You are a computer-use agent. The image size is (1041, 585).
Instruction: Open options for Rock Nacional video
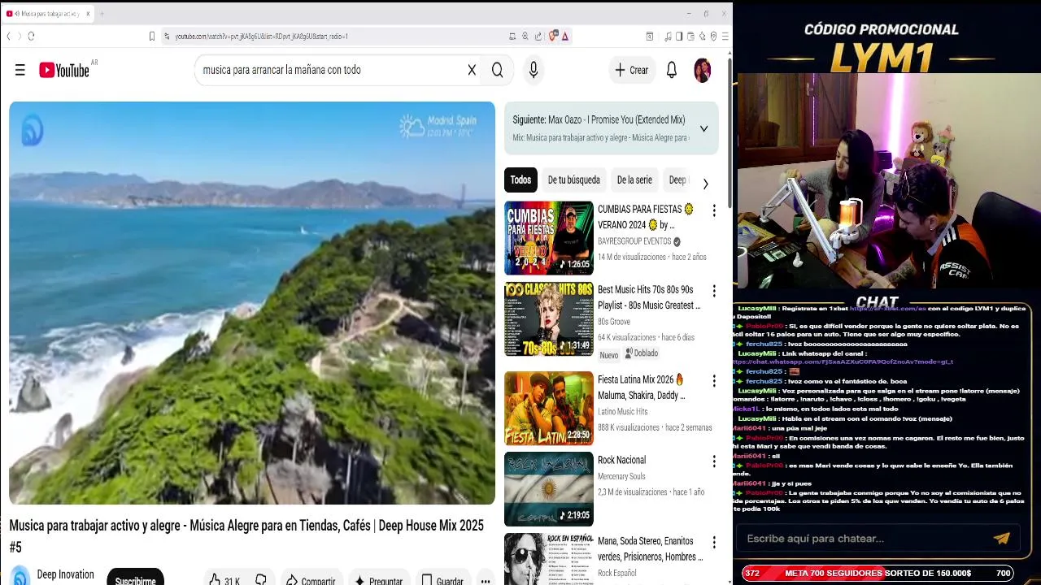pos(714,461)
